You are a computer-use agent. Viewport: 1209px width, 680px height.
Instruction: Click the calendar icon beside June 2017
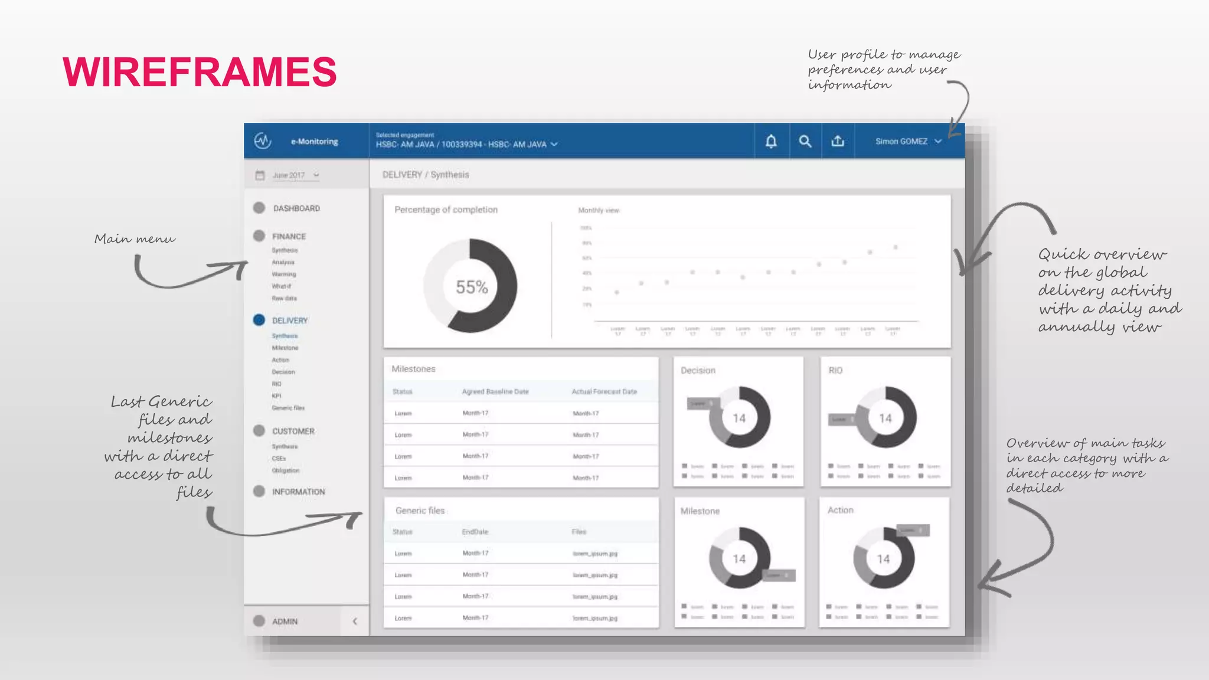coord(260,175)
